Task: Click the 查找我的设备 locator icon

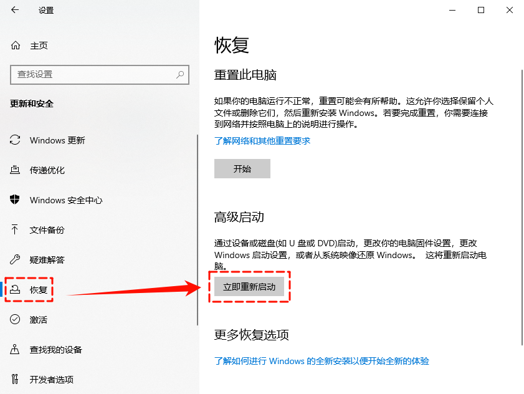Action: [15, 349]
